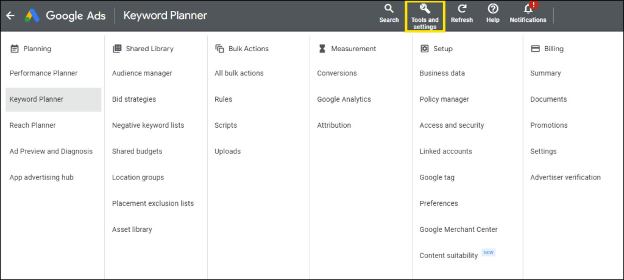The height and width of the screenshot is (280, 624).
Task: Click the Planning calendar icon
Action: [x=15, y=49]
